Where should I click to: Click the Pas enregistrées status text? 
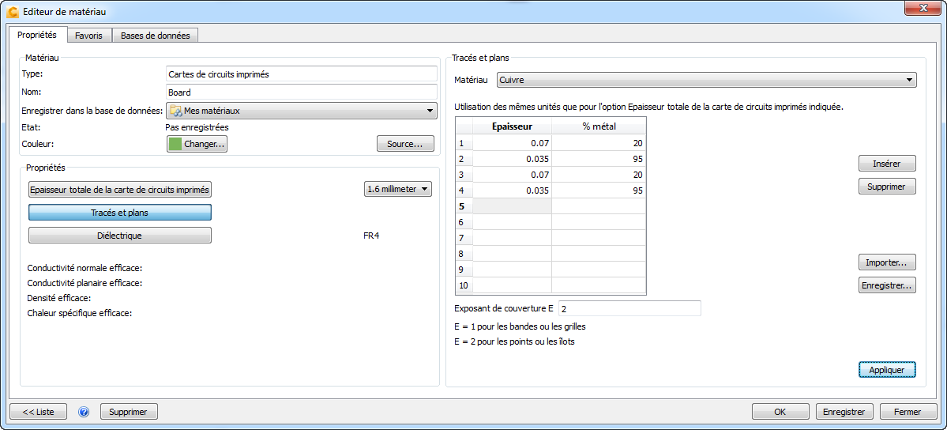click(x=197, y=127)
